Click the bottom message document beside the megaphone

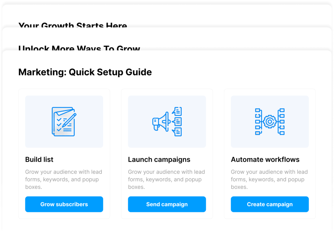click(x=178, y=132)
